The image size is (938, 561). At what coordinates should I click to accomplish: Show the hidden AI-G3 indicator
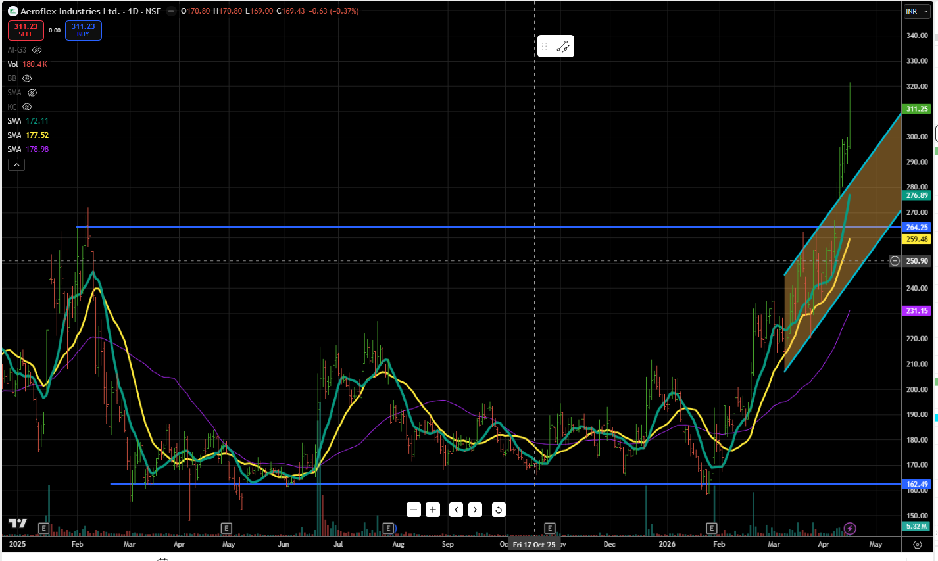[x=37, y=50]
